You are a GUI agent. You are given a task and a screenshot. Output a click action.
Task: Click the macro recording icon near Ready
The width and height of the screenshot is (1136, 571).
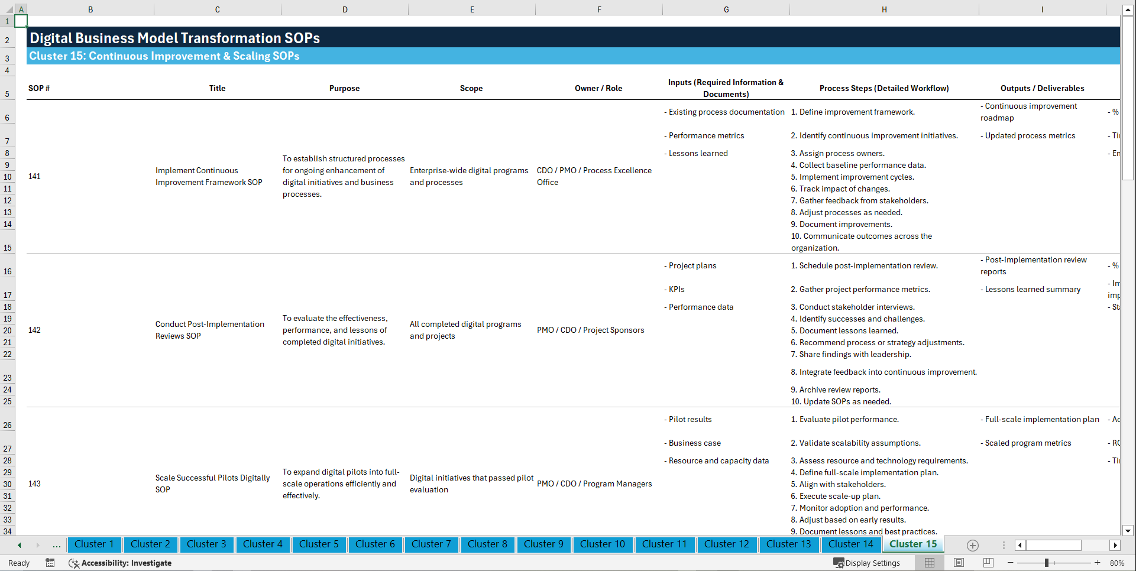pyautogui.click(x=50, y=563)
